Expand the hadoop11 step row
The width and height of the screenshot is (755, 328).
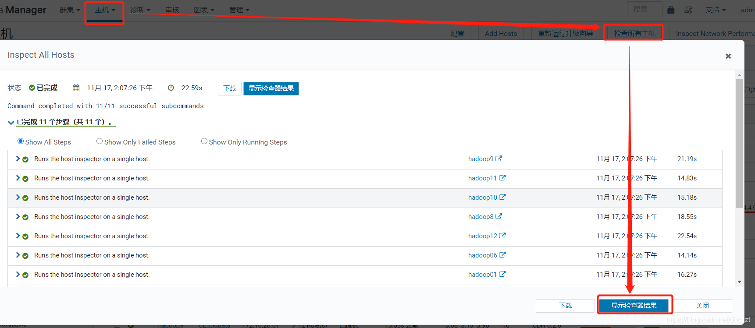pos(18,178)
